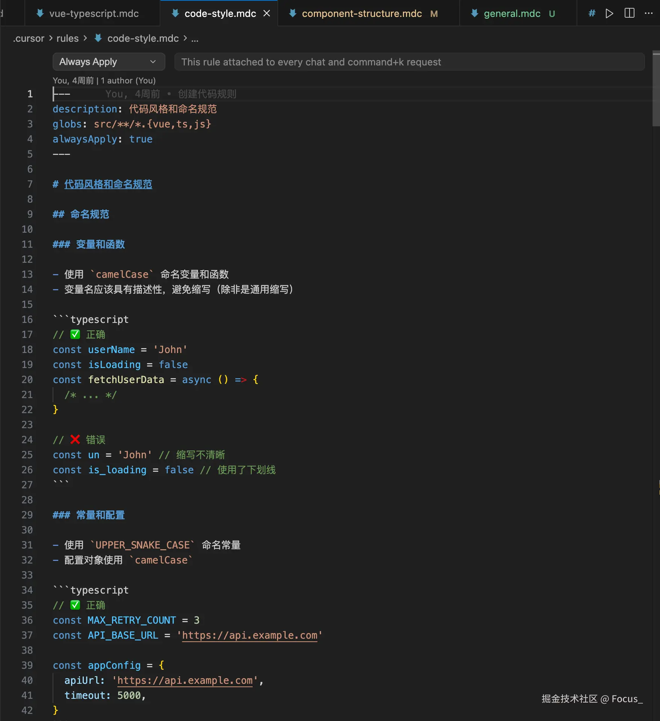Click the green checkmark emoji on line 35
The height and width of the screenshot is (721, 660).
(x=75, y=605)
